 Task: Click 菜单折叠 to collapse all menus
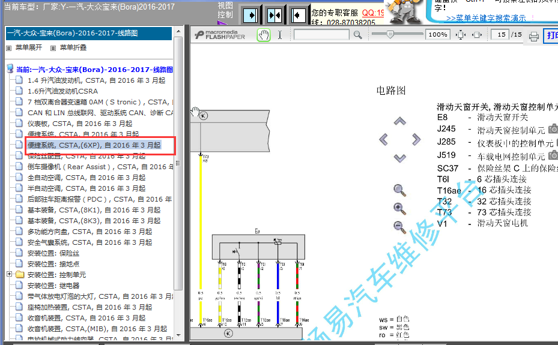(73, 47)
